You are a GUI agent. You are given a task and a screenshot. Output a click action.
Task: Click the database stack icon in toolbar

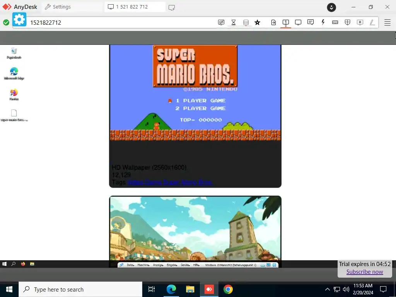click(246, 22)
